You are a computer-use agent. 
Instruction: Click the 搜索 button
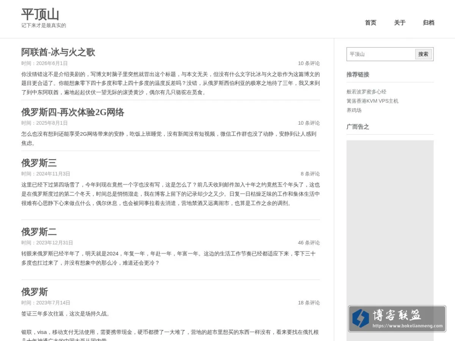click(x=423, y=54)
